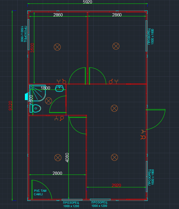Select the bottom-left ПРОЗОРЕЦ 1000 x 1200 label

[71, 204]
